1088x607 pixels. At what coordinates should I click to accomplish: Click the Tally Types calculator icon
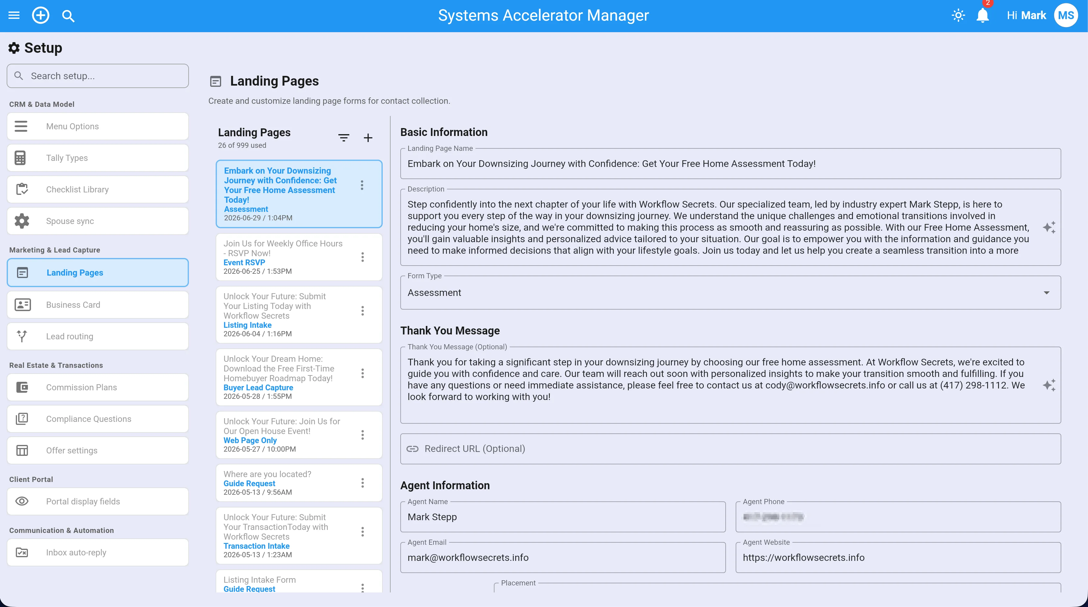click(x=20, y=158)
